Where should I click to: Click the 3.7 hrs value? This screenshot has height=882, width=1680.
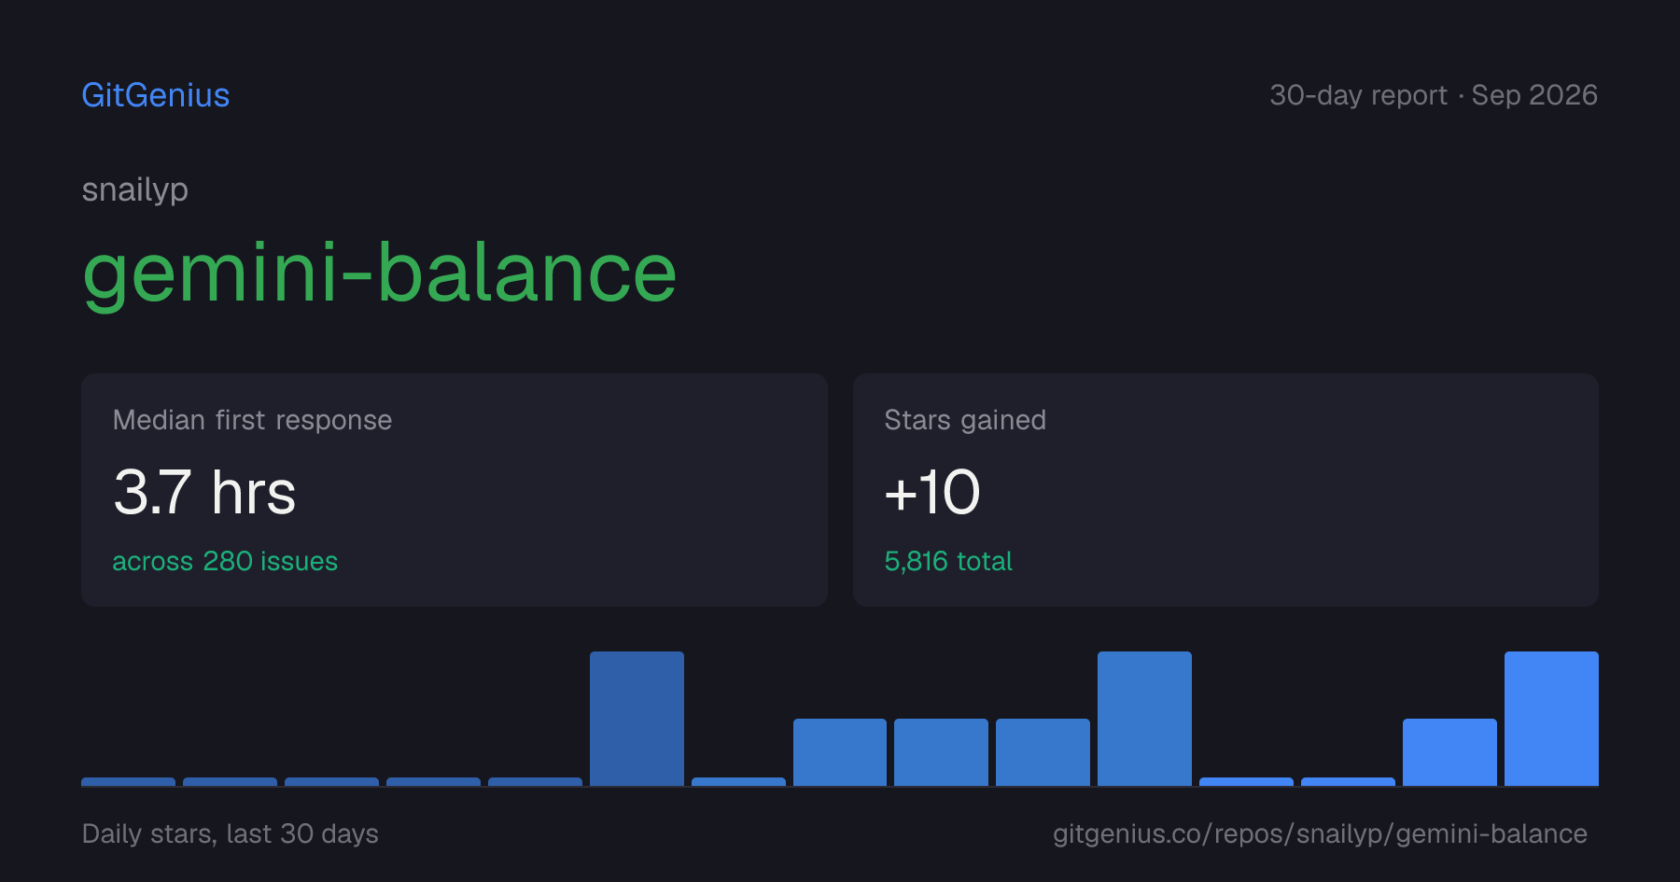pyautogui.click(x=204, y=492)
